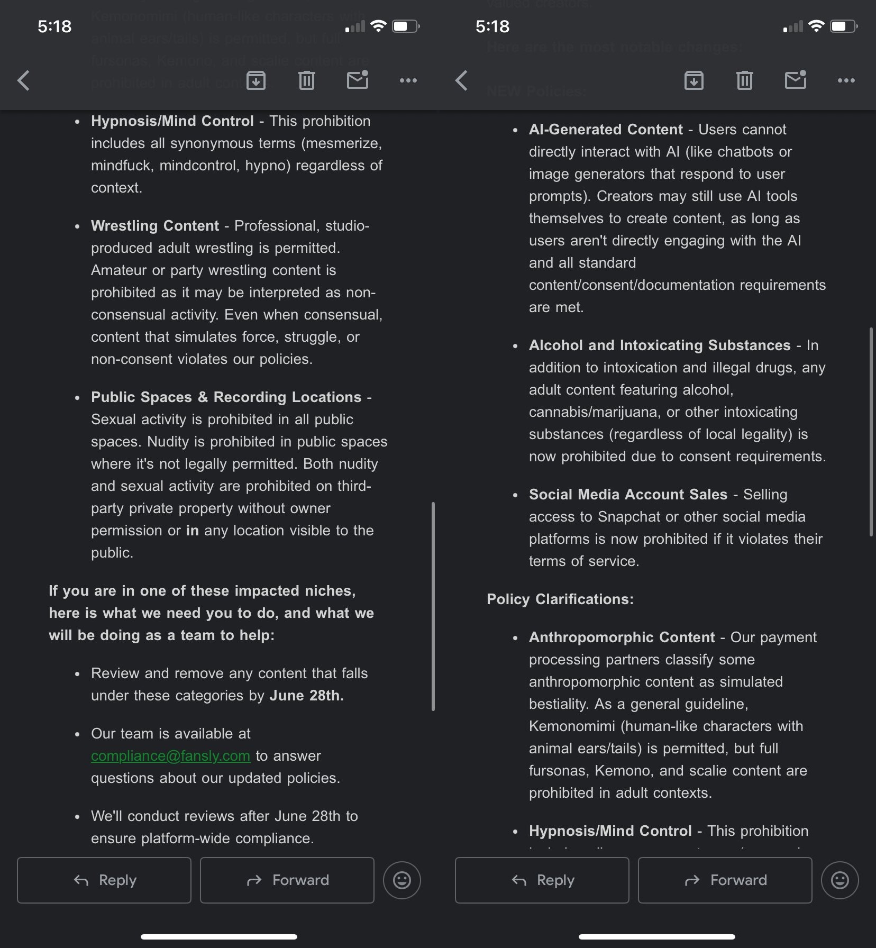Delete the email using the left screen's trash icon
The height and width of the screenshot is (948, 876).
(307, 80)
